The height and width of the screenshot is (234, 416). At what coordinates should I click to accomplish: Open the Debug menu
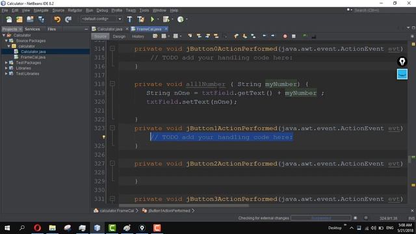pos(102,10)
